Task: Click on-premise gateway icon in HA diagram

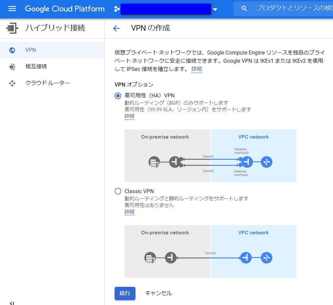Action: [175, 162]
